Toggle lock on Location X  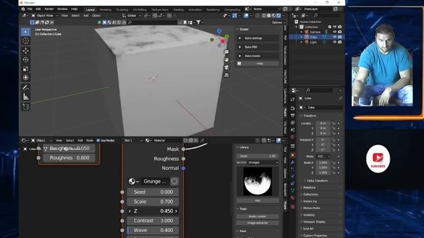[x=334, y=124]
